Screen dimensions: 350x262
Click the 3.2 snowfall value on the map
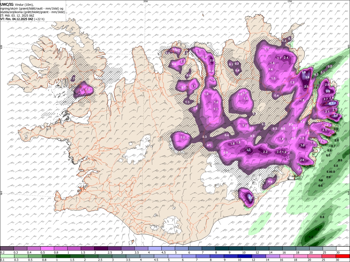tap(248, 150)
